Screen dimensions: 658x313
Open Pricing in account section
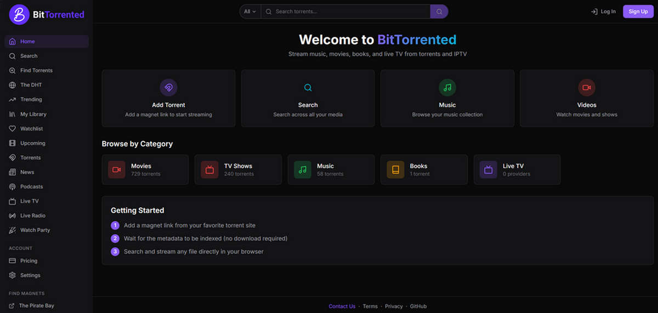tap(47, 261)
